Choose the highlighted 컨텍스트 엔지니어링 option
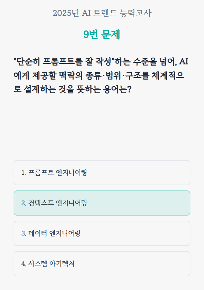The width and height of the screenshot is (204, 290). 102,203
